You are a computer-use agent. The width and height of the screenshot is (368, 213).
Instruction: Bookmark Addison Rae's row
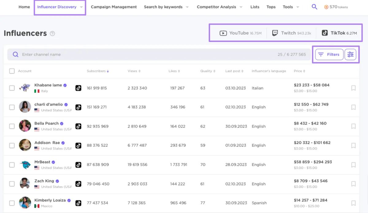(x=353, y=145)
